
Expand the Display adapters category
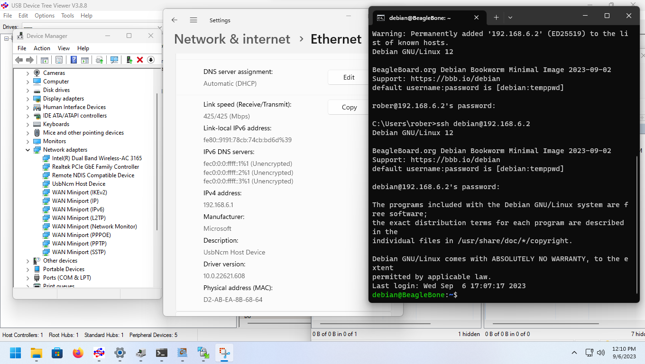point(28,99)
